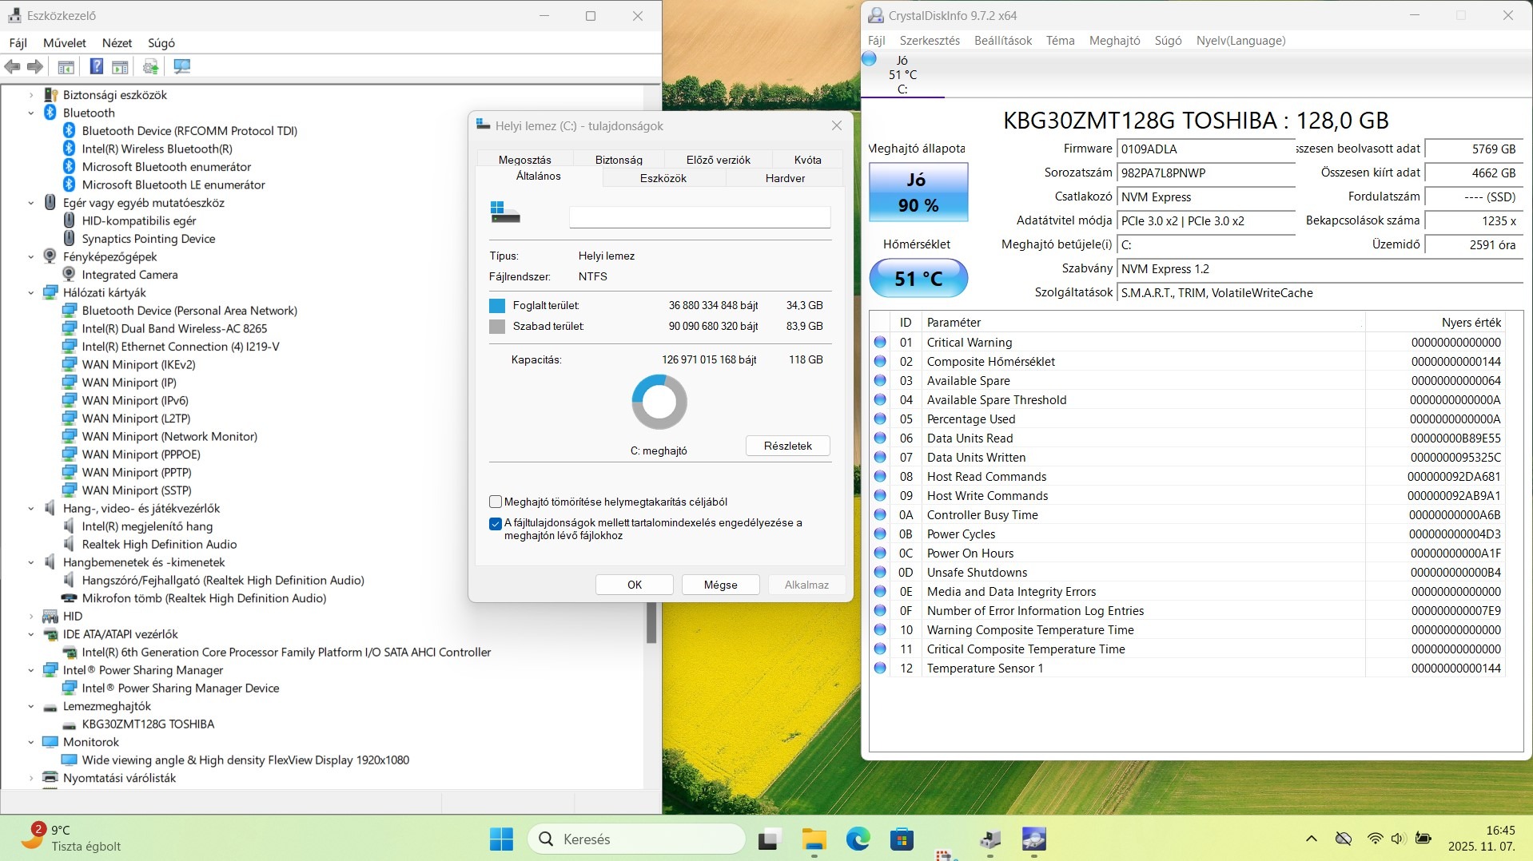Image resolution: width=1533 pixels, height=861 pixels.
Task: Collapse the Monitorok category
Action: pyautogui.click(x=31, y=742)
